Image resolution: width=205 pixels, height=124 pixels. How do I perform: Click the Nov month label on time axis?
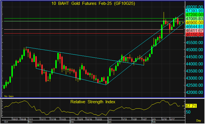click(30, 121)
